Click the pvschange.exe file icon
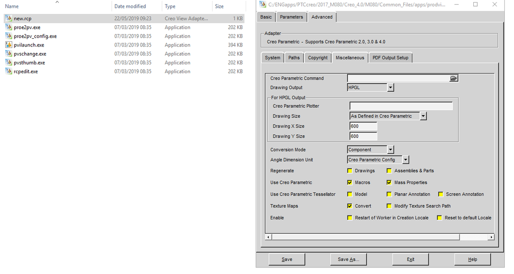The image size is (514, 274). click(x=8, y=54)
